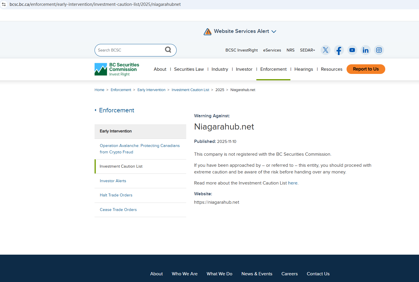Click the search magnifier icon
Viewport: 419px width, 282px height.
tap(168, 50)
